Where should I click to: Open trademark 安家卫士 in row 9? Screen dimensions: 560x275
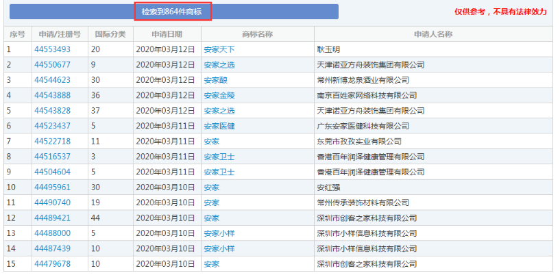(219, 172)
